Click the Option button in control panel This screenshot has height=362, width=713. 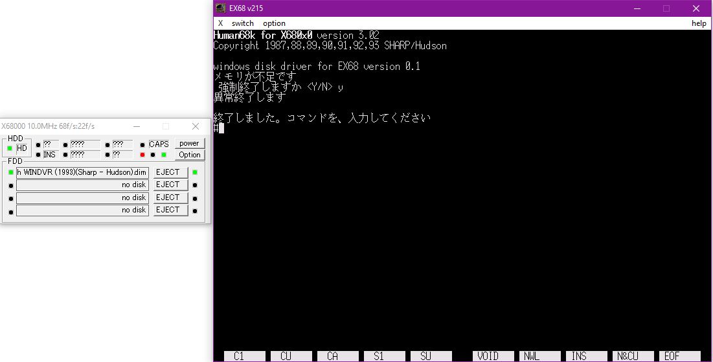tap(189, 155)
